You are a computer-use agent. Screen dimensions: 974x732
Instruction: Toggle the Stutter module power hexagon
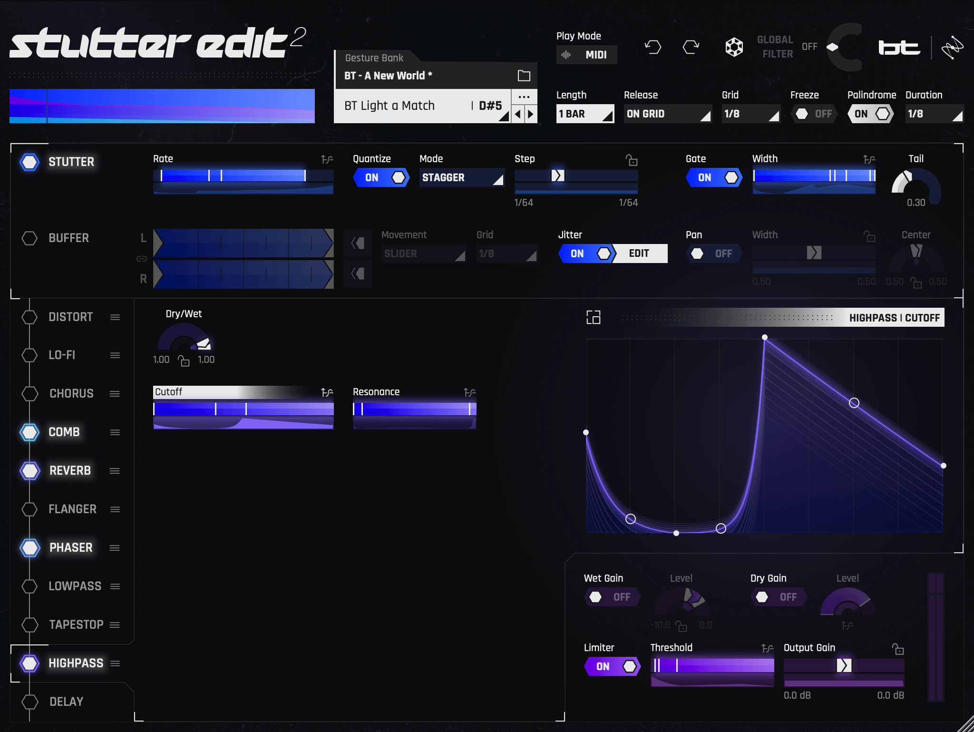point(29,162)
